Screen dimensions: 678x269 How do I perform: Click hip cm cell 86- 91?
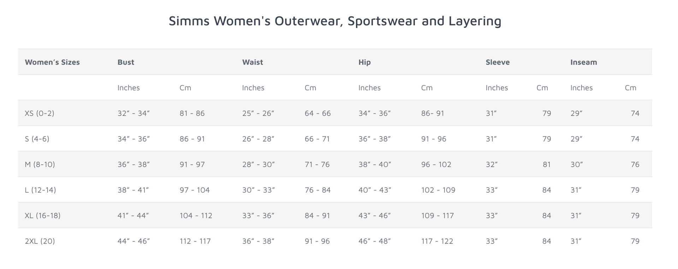(x=433, y=113)
